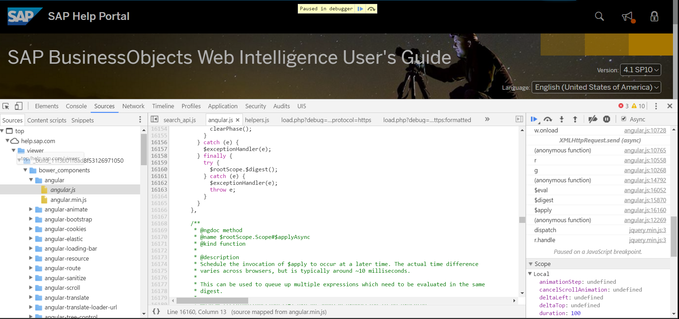This screenshot has width=679, height=319.
Task: Activate the inspect element picker
Action: [x=6, y=106]
